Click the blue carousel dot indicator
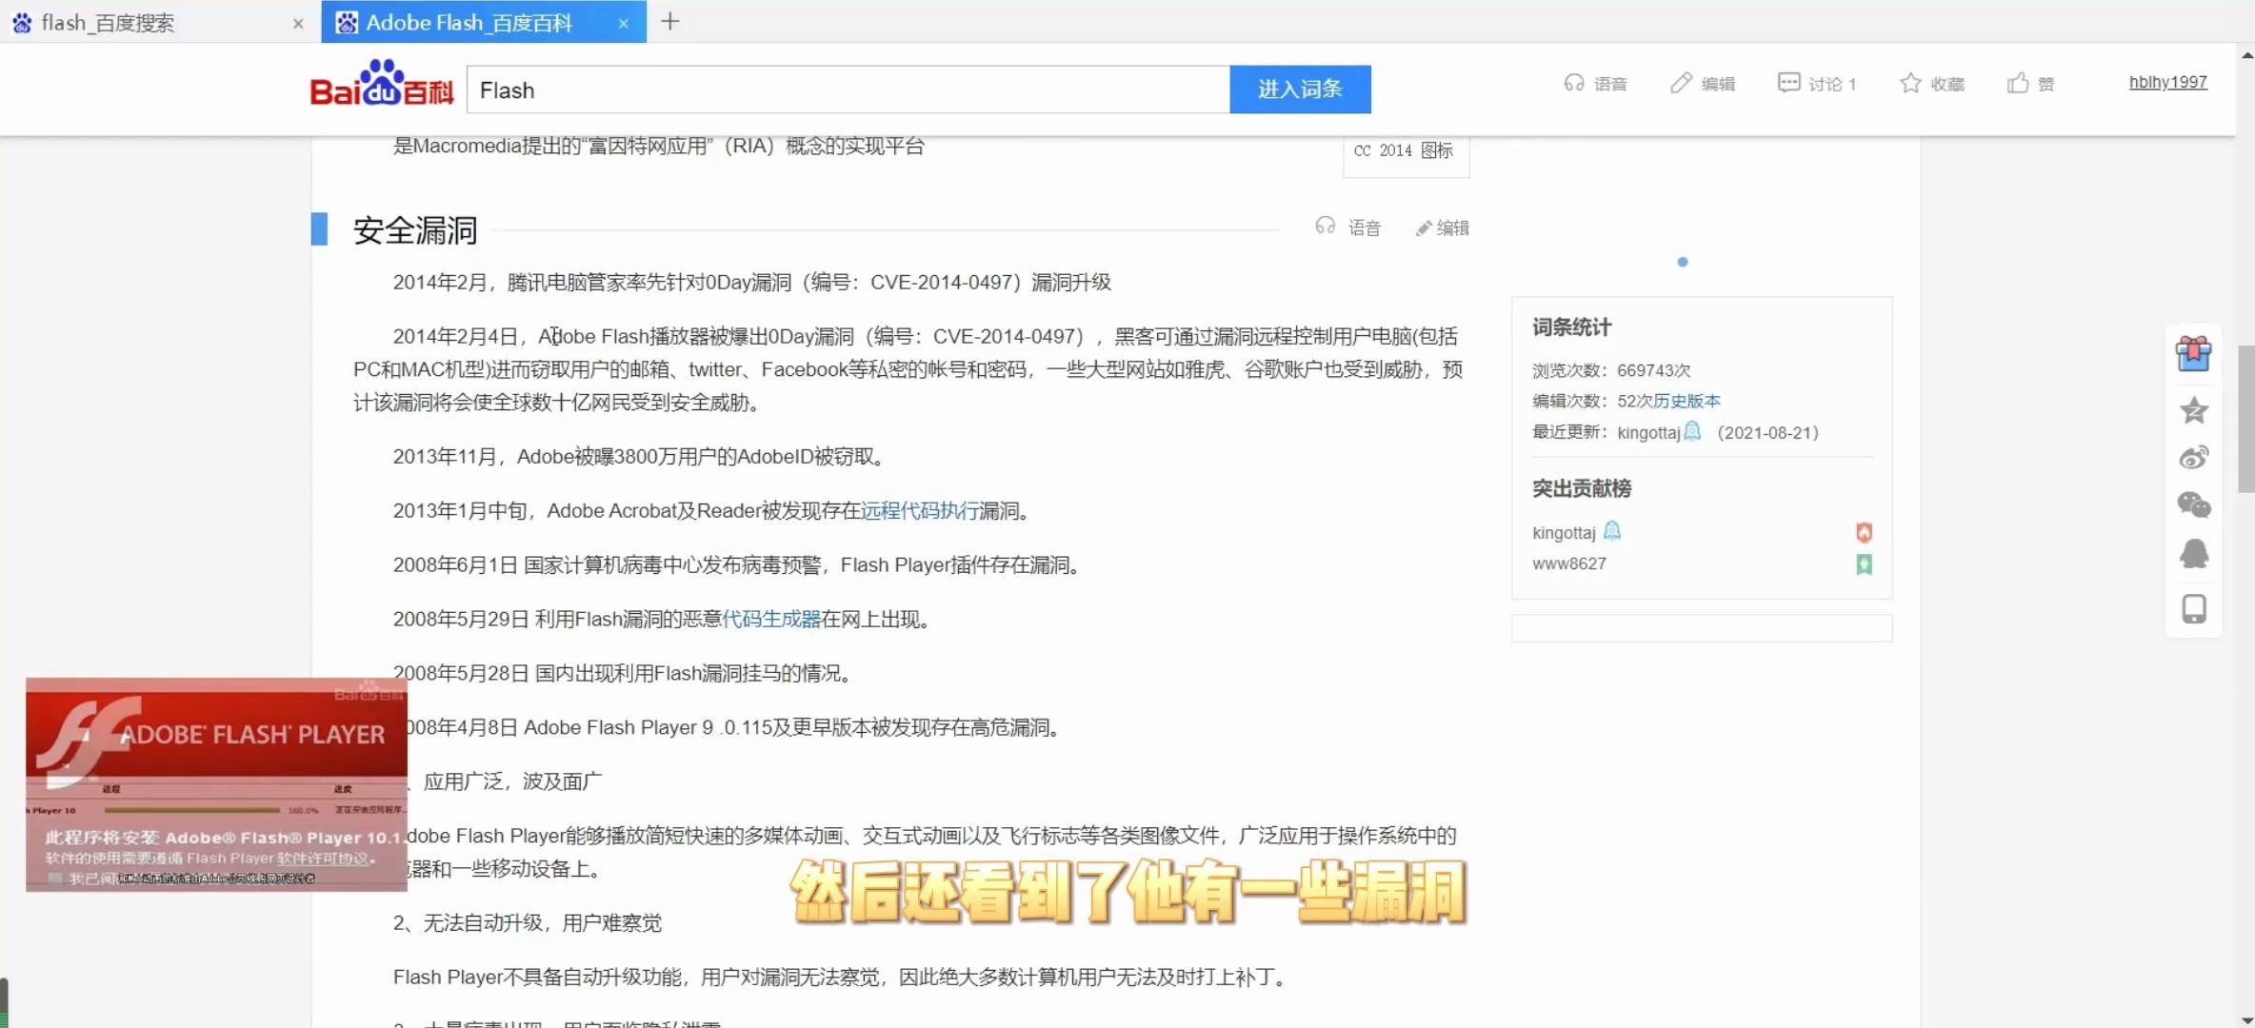 click(x=1683, y=262)
